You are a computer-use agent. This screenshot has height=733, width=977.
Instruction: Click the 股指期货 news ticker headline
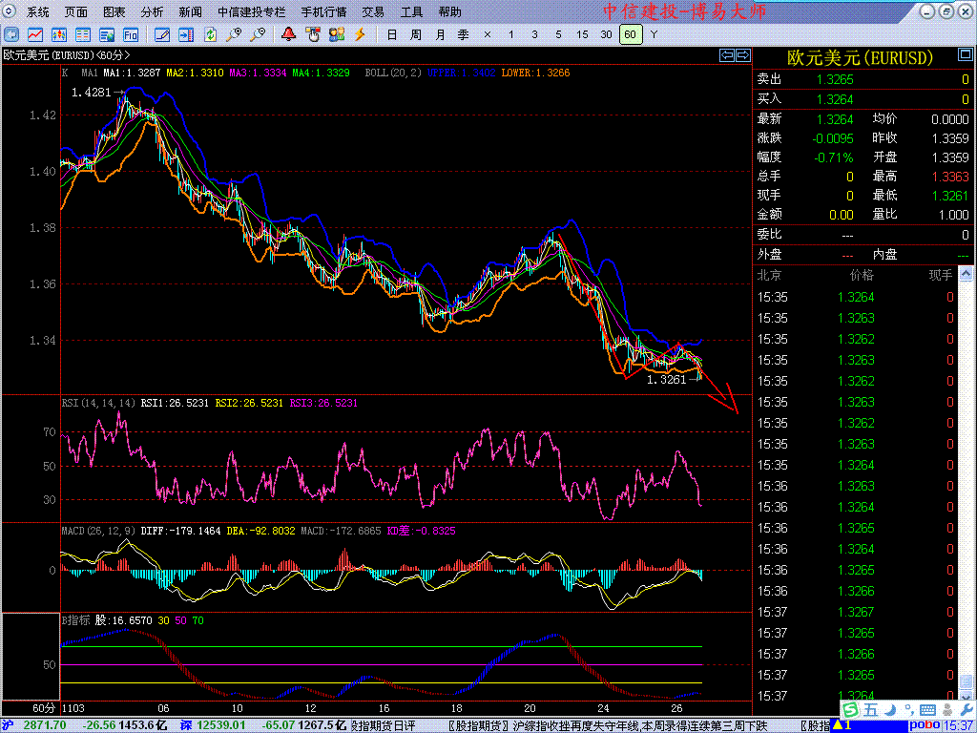pyautogui.click(x=608, y=726)
